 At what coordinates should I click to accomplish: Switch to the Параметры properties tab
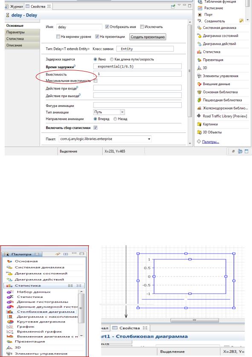click(x=22, y=32)
